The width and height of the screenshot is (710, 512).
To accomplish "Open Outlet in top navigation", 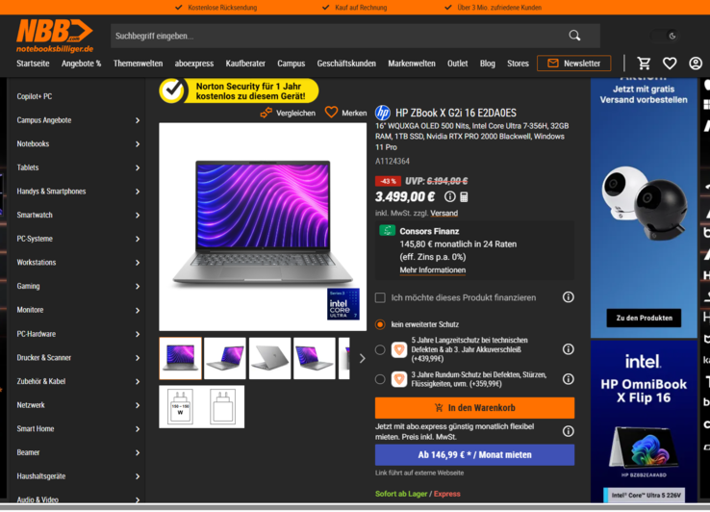I will 457,64.
